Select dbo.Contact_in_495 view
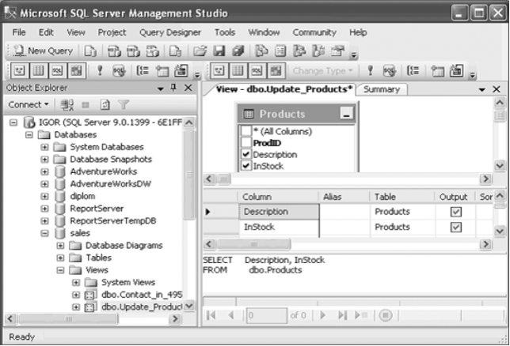Viewport: 510px width, 346px height. click(x=142, y=295)
